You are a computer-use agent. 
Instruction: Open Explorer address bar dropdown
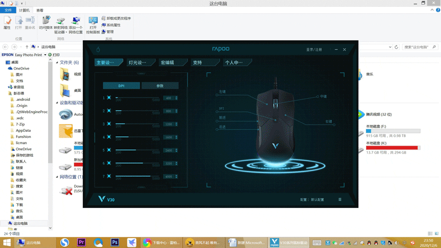point(390,47)
